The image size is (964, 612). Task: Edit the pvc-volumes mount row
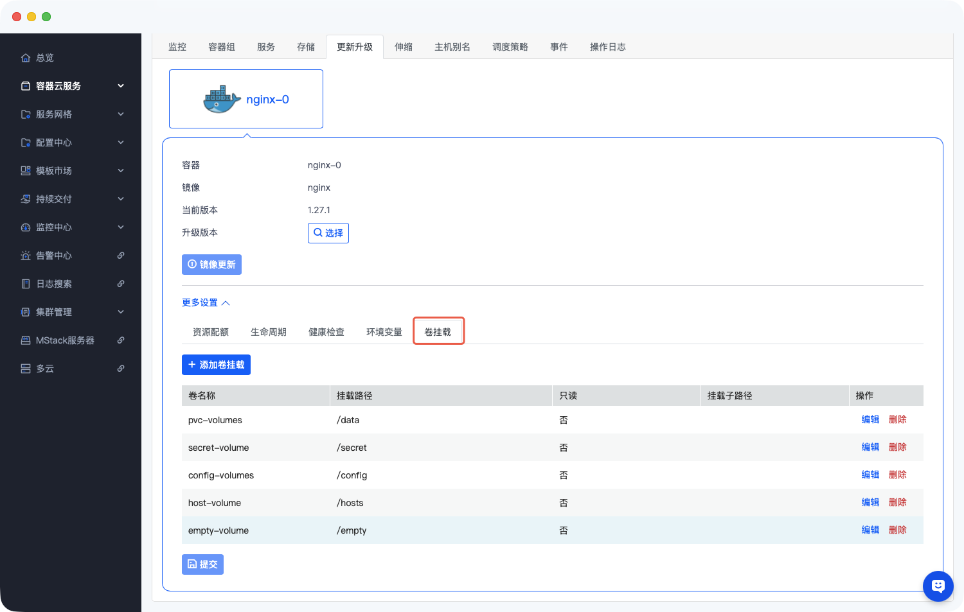870,420
